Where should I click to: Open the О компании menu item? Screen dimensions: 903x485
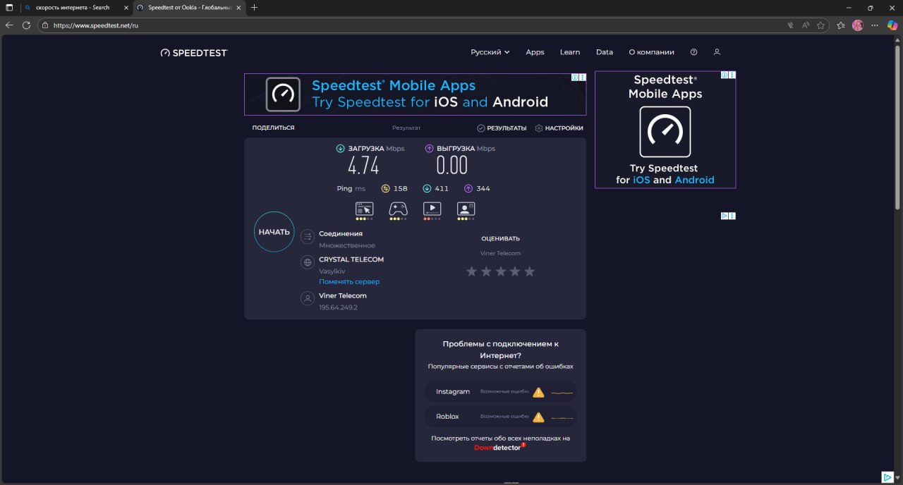coord(651,52)
